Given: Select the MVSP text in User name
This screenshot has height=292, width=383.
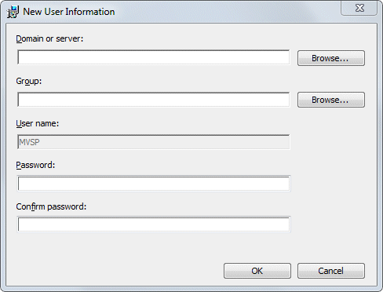Looking at the screenshot, I should click(x=29, y=142).
